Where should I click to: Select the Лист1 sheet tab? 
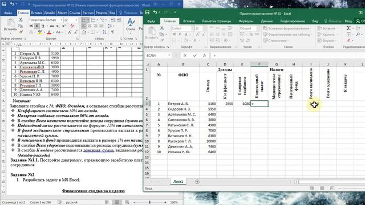pos(178,182)
